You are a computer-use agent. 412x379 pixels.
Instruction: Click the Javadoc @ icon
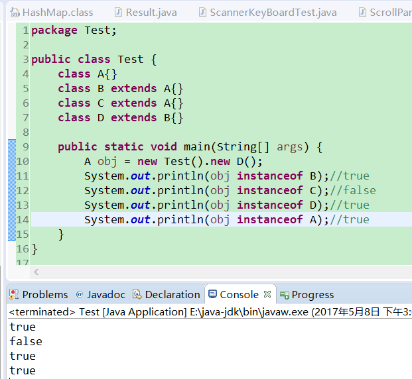pos(80,294)
